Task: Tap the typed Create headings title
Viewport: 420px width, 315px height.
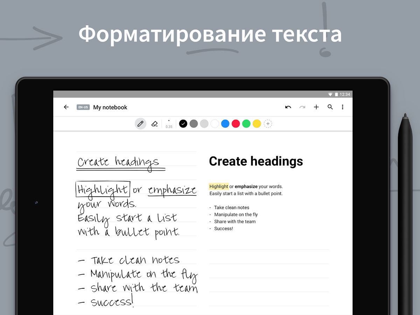Action: click(x=256, y=161)
